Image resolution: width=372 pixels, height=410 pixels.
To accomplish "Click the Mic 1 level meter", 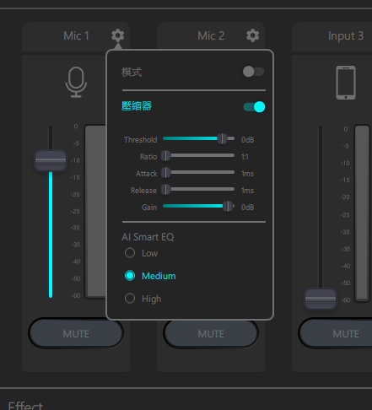I will pos(95,211).
